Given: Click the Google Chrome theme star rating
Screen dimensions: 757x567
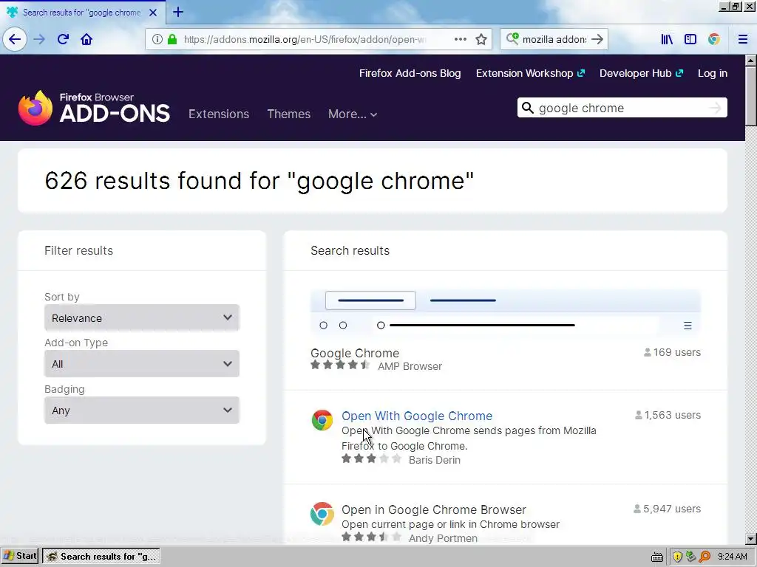Looking at the screenshot, I should pyautogui.click(x=340, y=365).
